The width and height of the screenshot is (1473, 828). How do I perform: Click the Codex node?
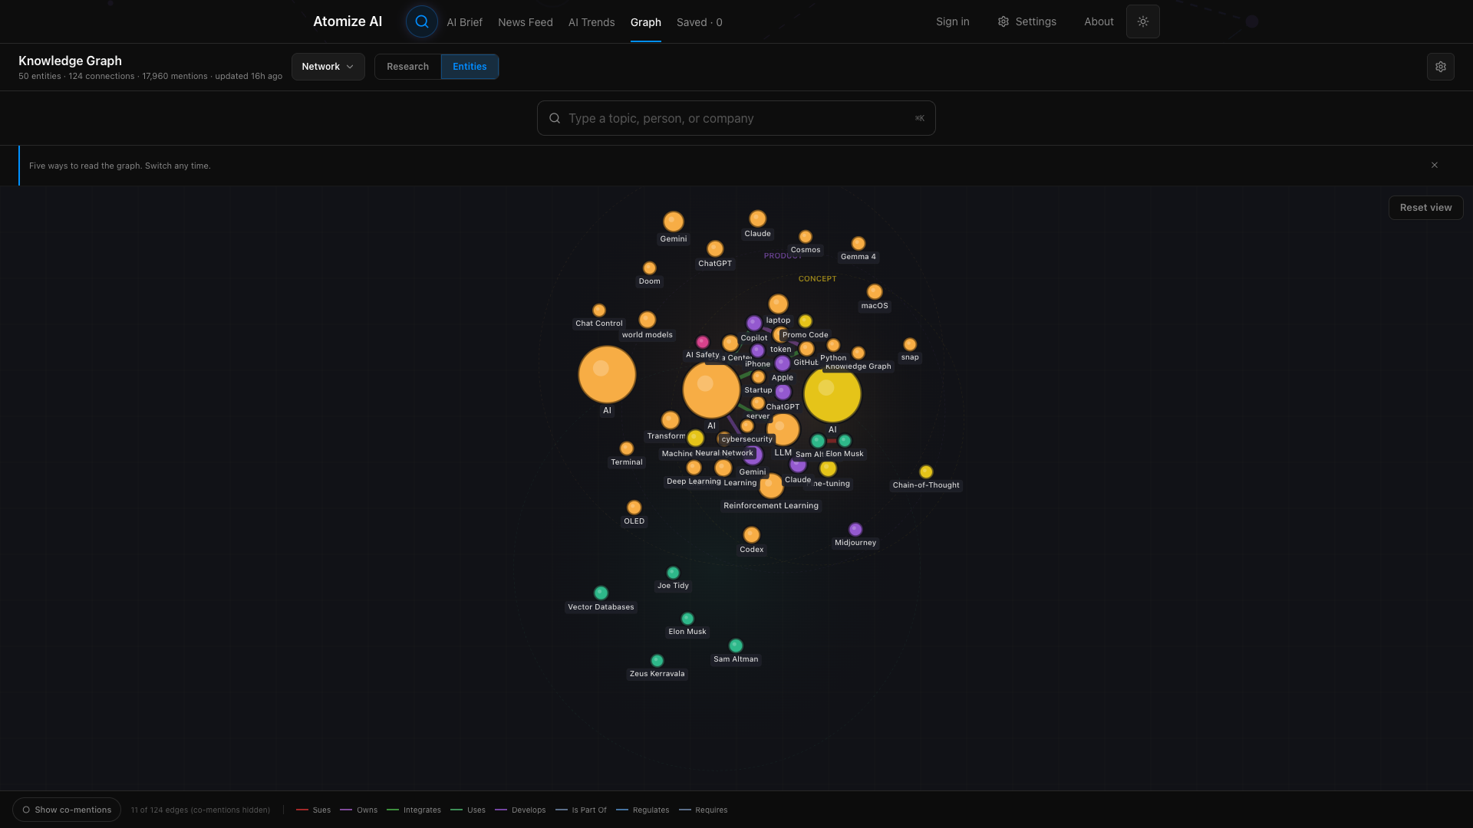tap(752, 535)
